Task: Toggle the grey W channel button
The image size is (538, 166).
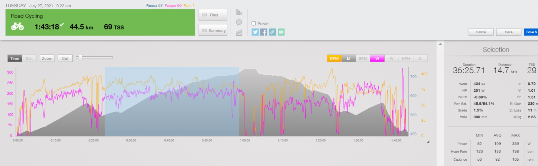Action: tap(392, 58)
